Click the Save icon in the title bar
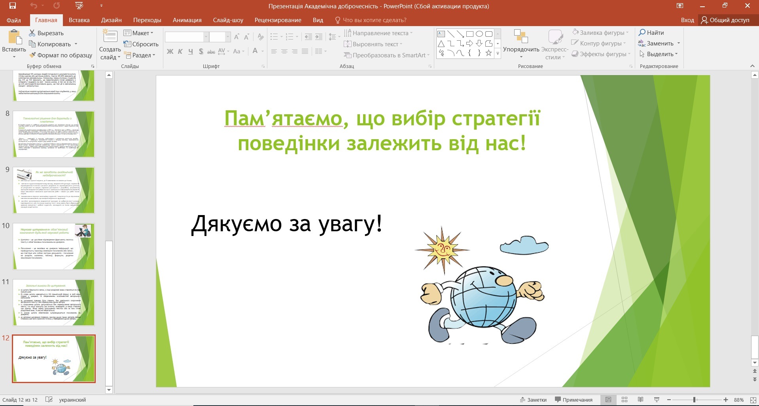 [x=13, y=6]
